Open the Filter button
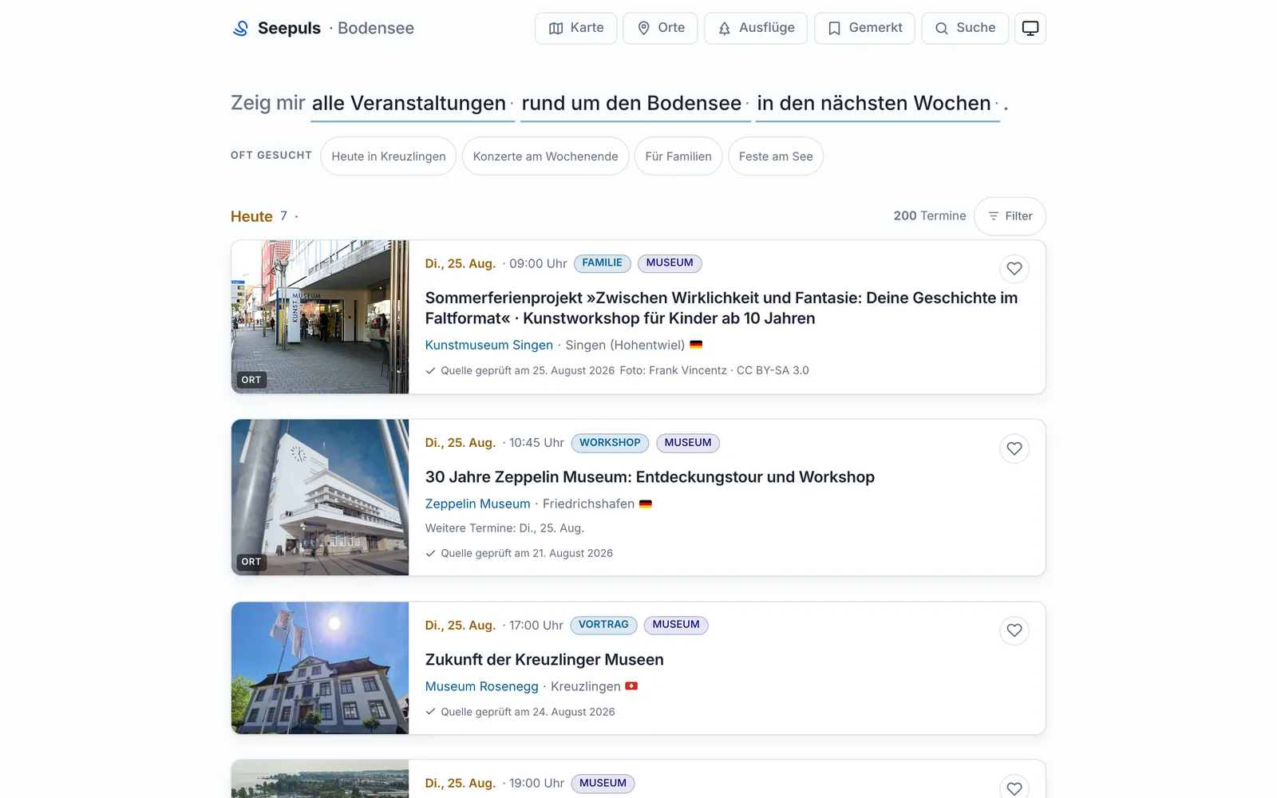This screenshot has height=798, width=1277. (x=1010, y=216)
